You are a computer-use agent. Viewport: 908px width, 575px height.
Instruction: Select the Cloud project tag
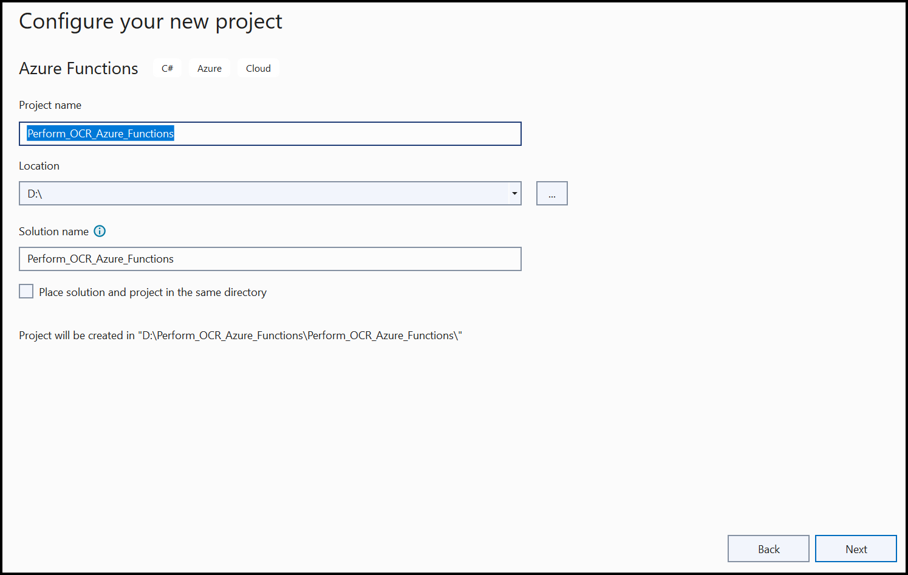pos(258,68)
